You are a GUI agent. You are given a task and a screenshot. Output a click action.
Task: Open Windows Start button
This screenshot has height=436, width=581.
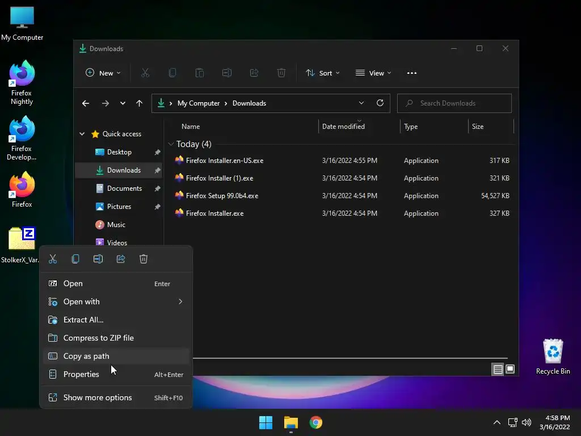click(266, 422)
